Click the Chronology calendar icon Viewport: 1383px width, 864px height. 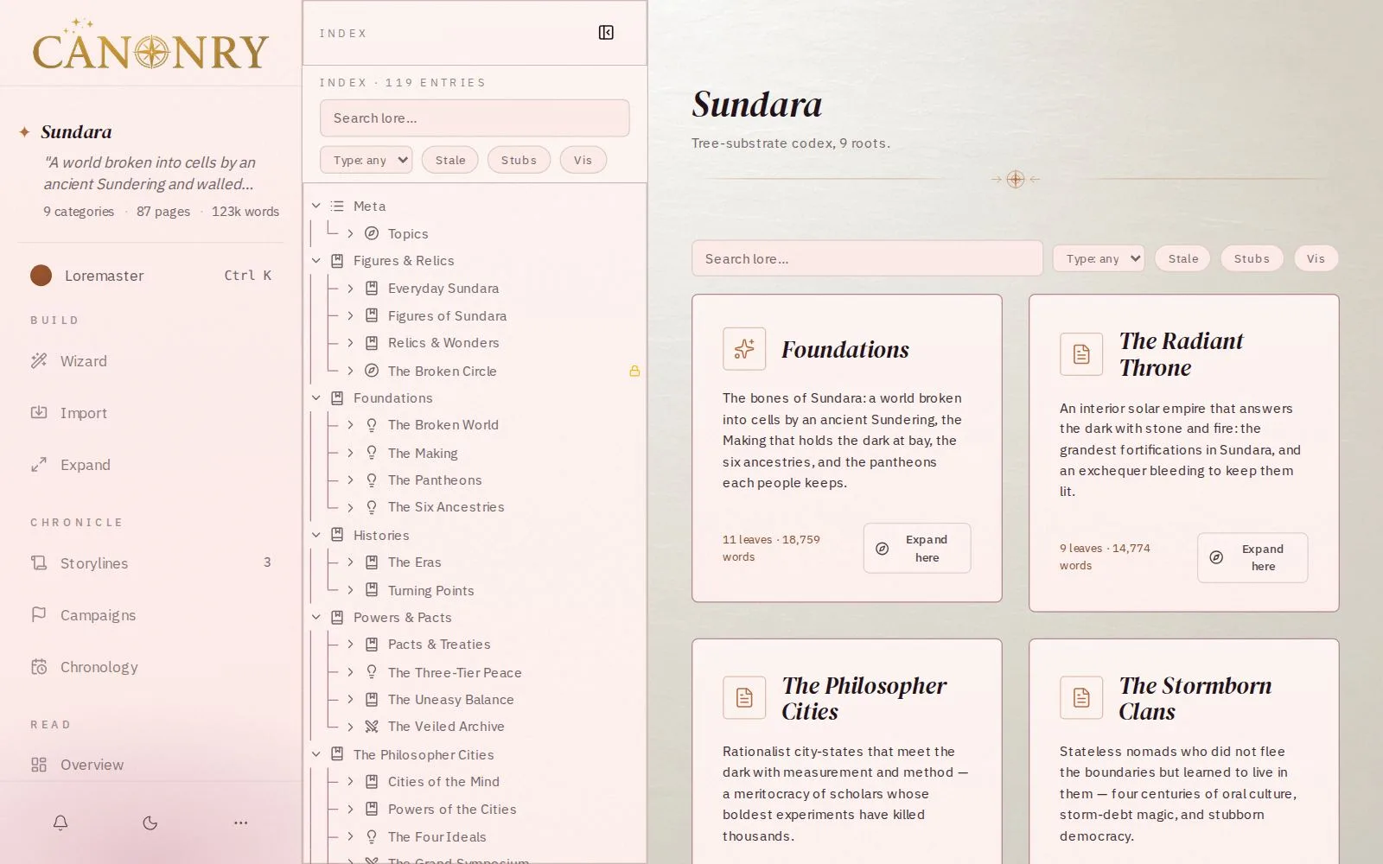coord(39,667)
